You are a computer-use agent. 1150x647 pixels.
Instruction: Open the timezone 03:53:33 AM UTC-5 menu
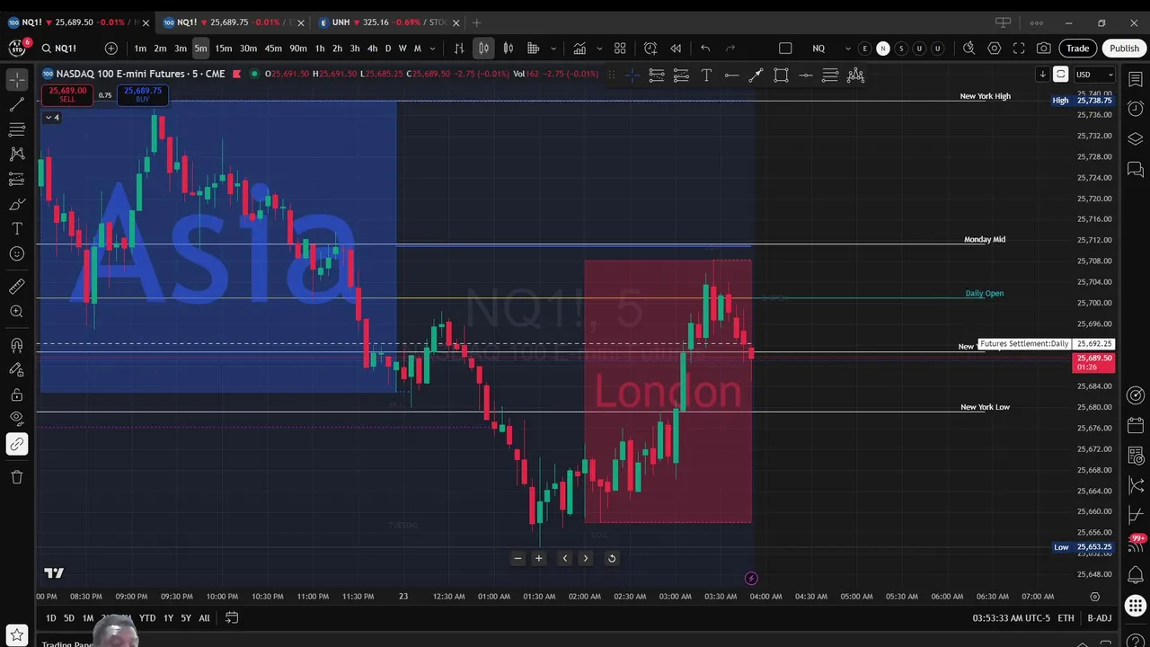[x=1011, y=618]
